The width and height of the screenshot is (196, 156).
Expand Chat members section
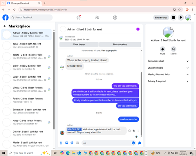tap(168, 68)
